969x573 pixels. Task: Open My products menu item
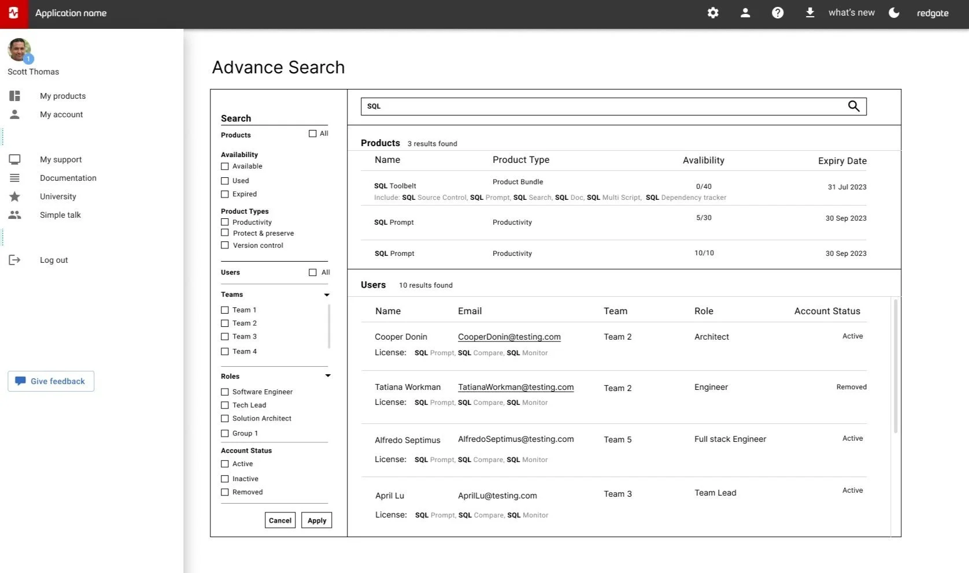click(x=62, y=96)
